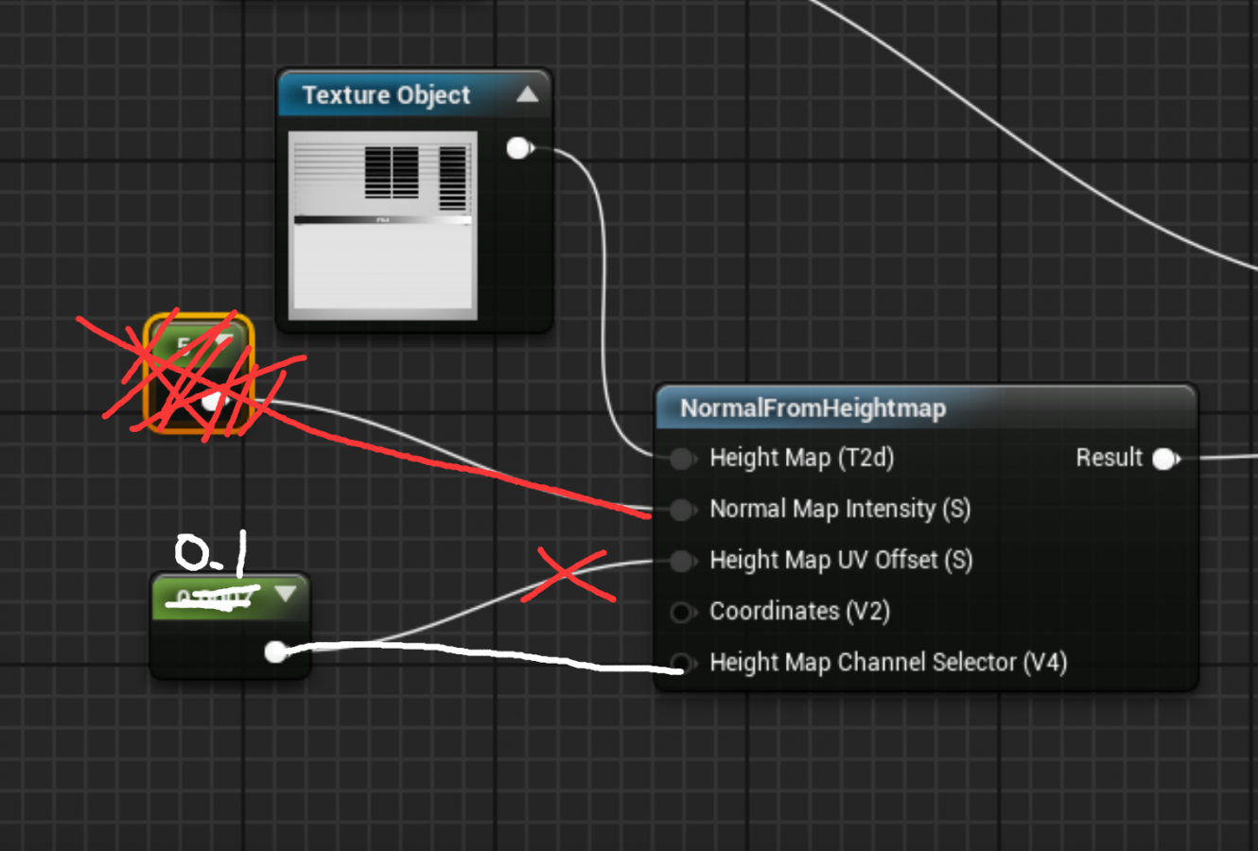Click the Result output pin
Screen dimensions: 1258x851
click(x=1165, y=459)
